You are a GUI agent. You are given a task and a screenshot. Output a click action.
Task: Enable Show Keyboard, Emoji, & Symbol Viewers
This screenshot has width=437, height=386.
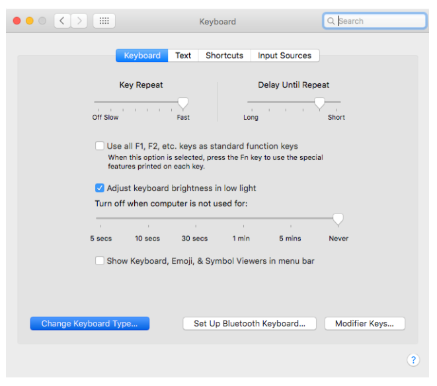100,261
